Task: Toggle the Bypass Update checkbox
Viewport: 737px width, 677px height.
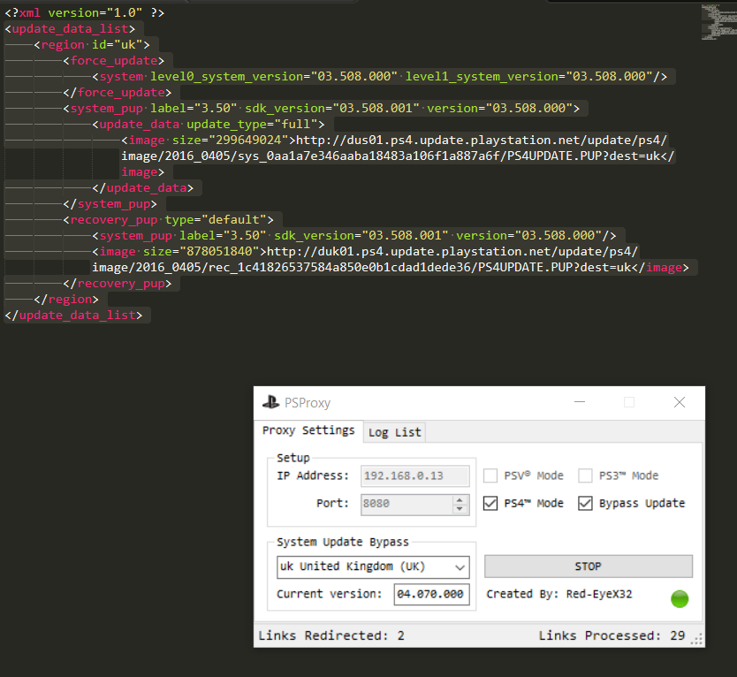Action: click(585, 504)
